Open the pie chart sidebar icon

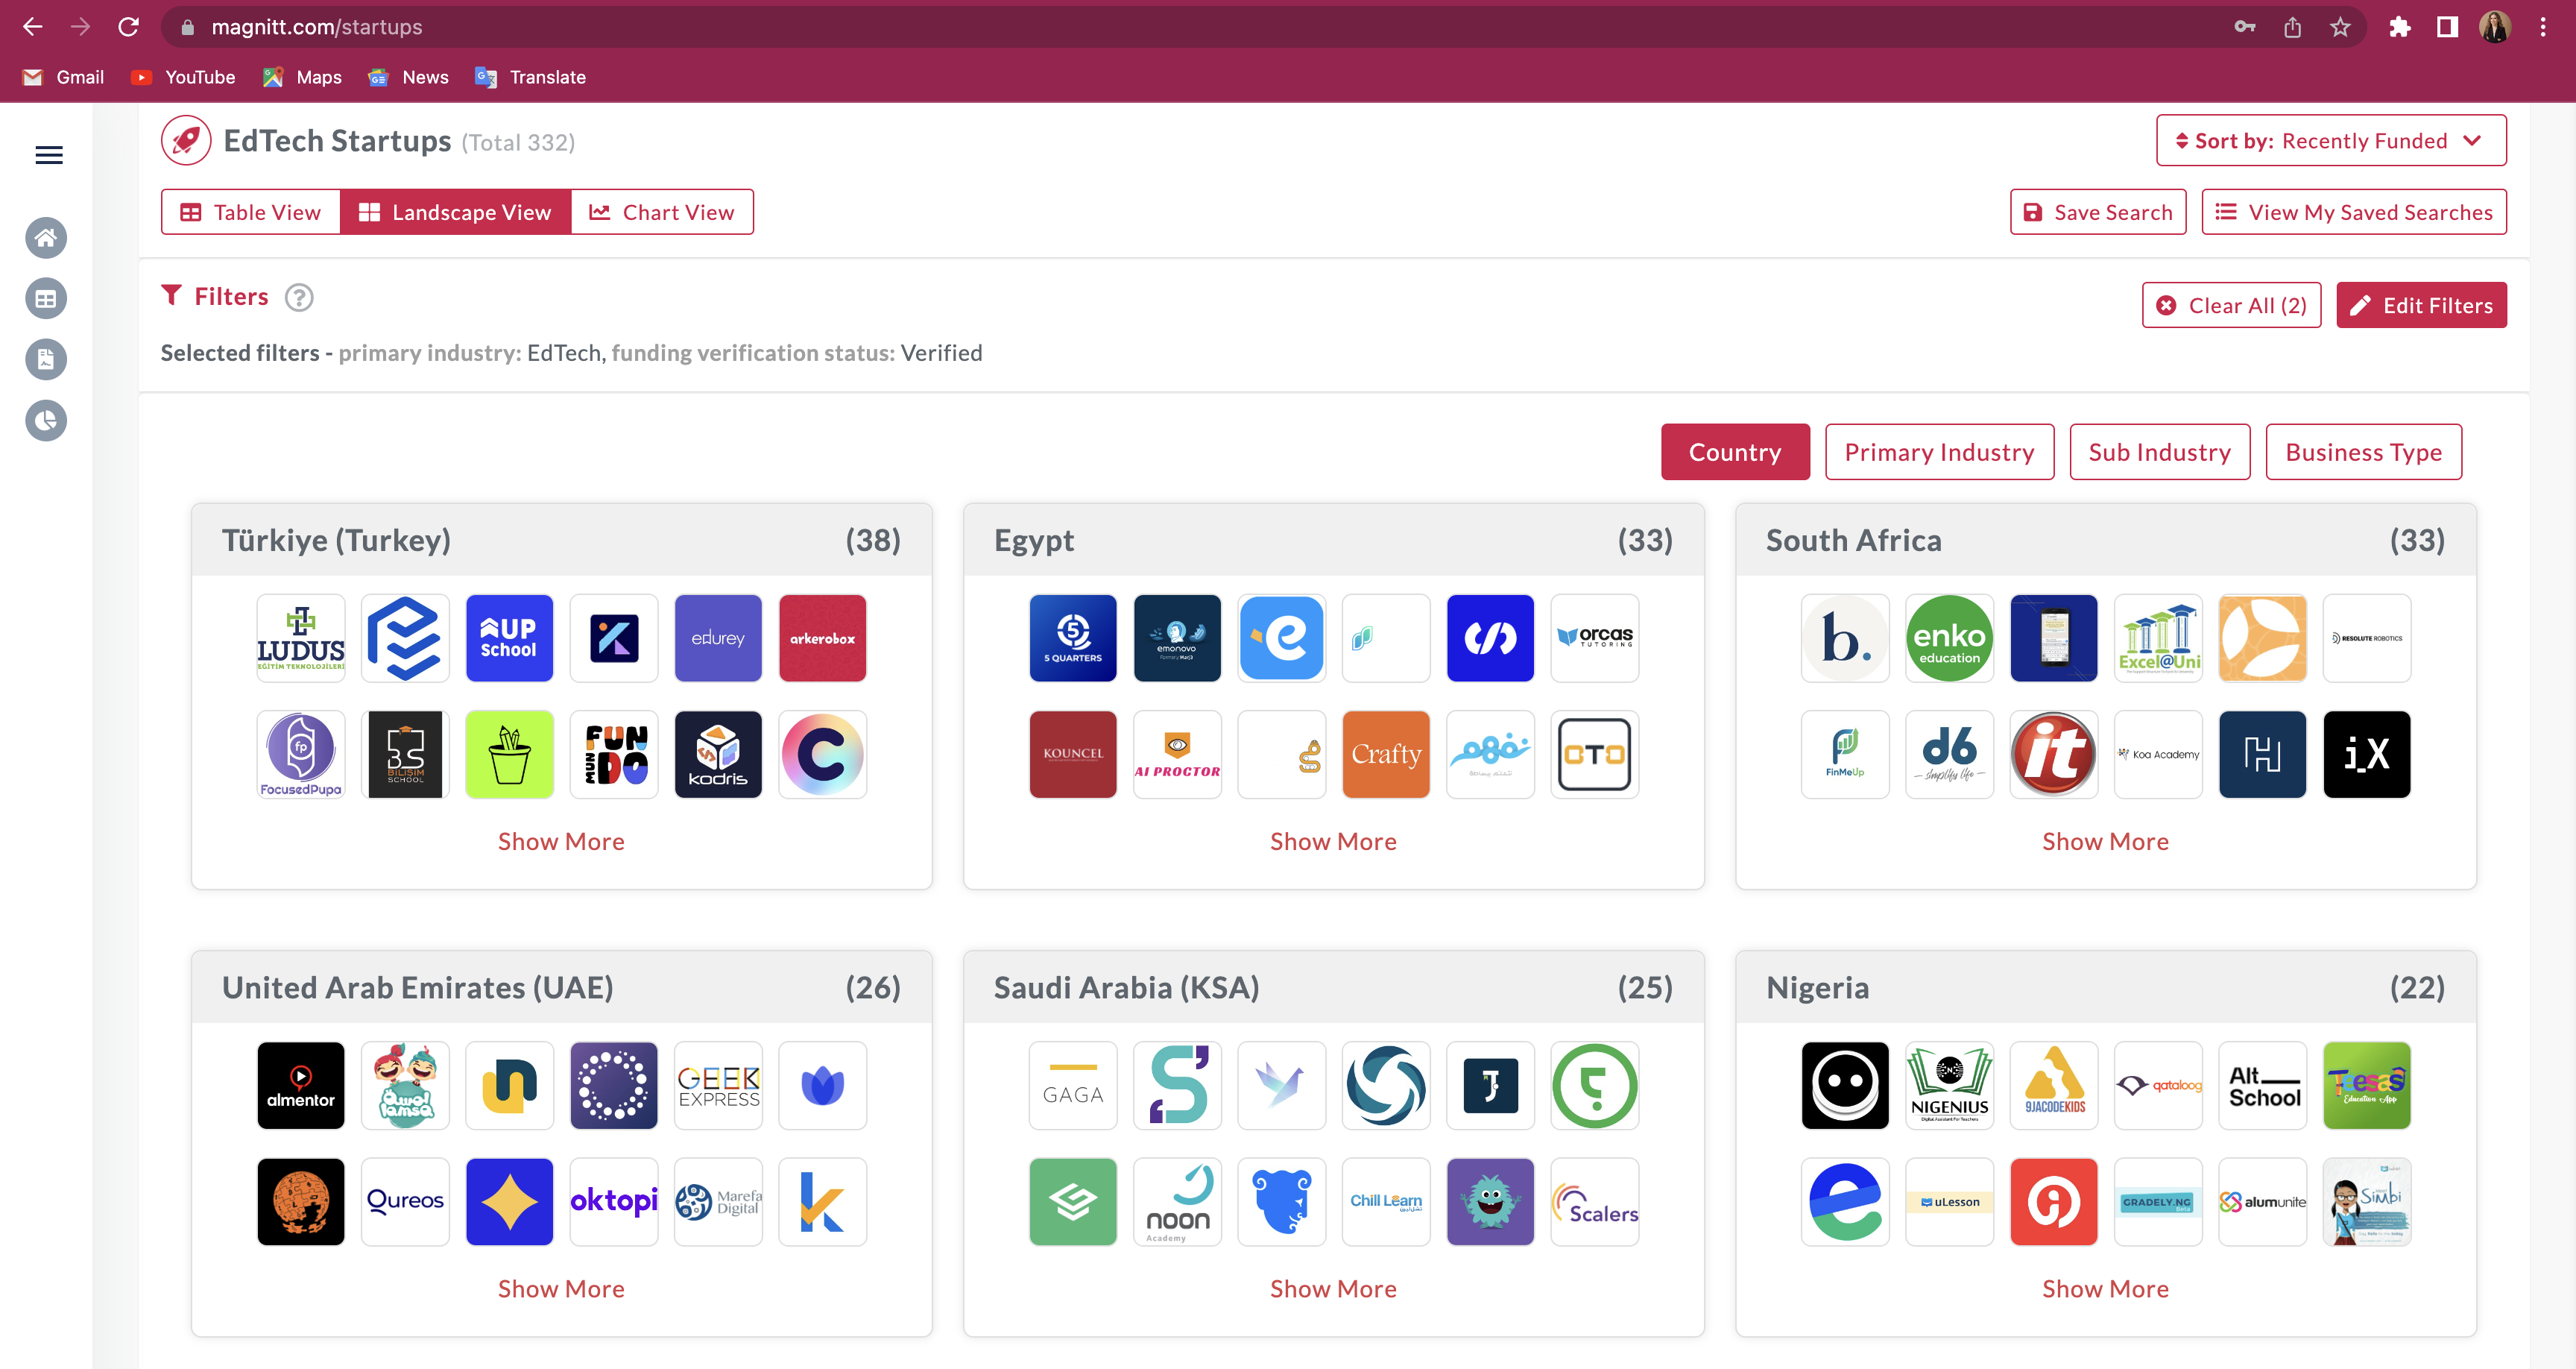point(46,421)
